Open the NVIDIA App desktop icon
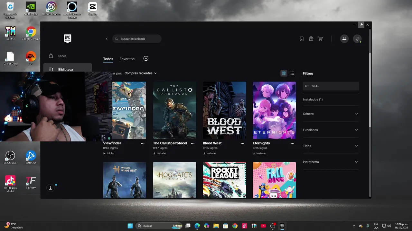Image resolution: width=412 pixels, height=231 pixels. (x=31, y=9)
